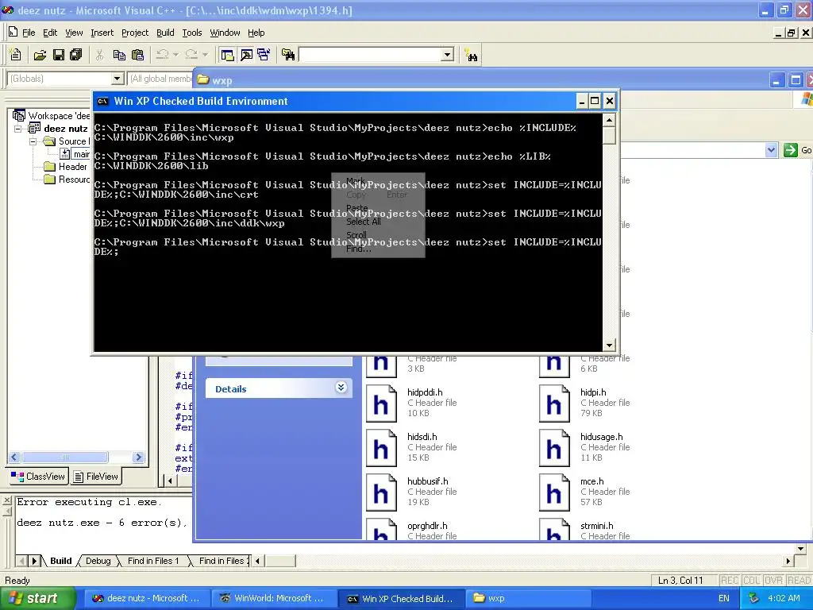813x610 pixels.
Task: Click the Copy toolbar icon
Action: [119, 55]
